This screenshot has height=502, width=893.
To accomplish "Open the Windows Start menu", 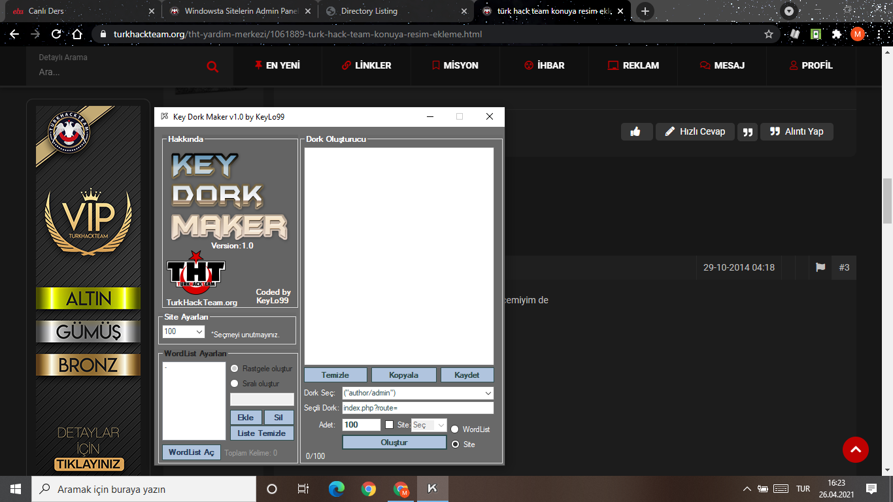I will pyautogui.click(x=16, y=489).
